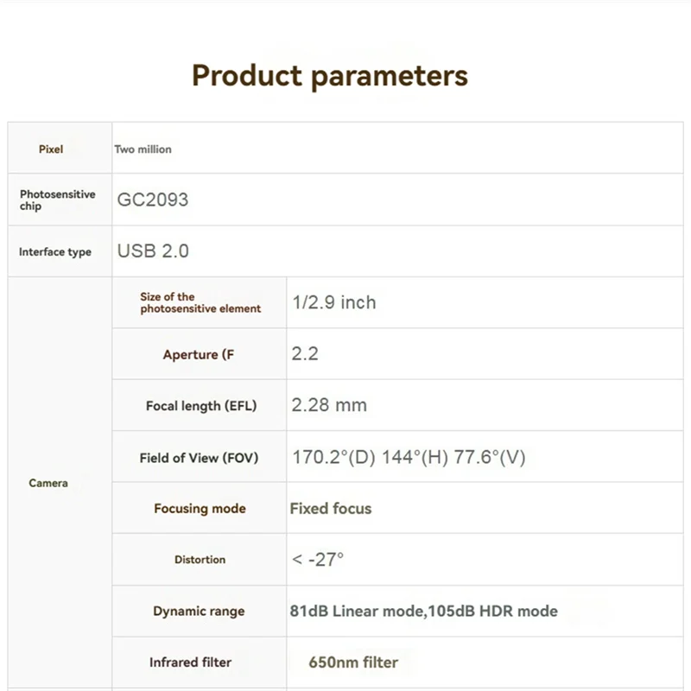Select the Field of View (FOV) label

click(199, 458)
